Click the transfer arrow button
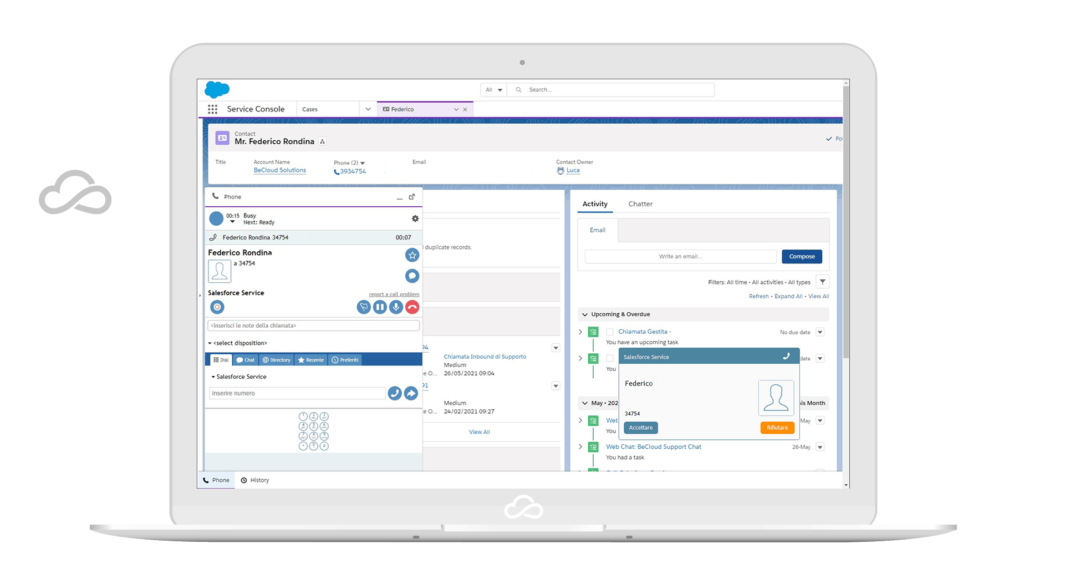This screenshot has width=1065, height=569. coord(411,393)
